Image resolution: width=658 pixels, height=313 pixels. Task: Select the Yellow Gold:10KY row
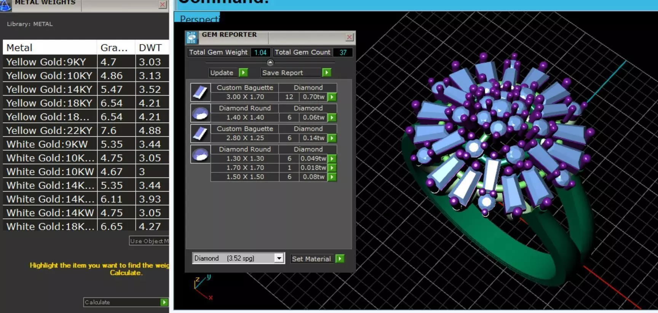coord(86,75)
